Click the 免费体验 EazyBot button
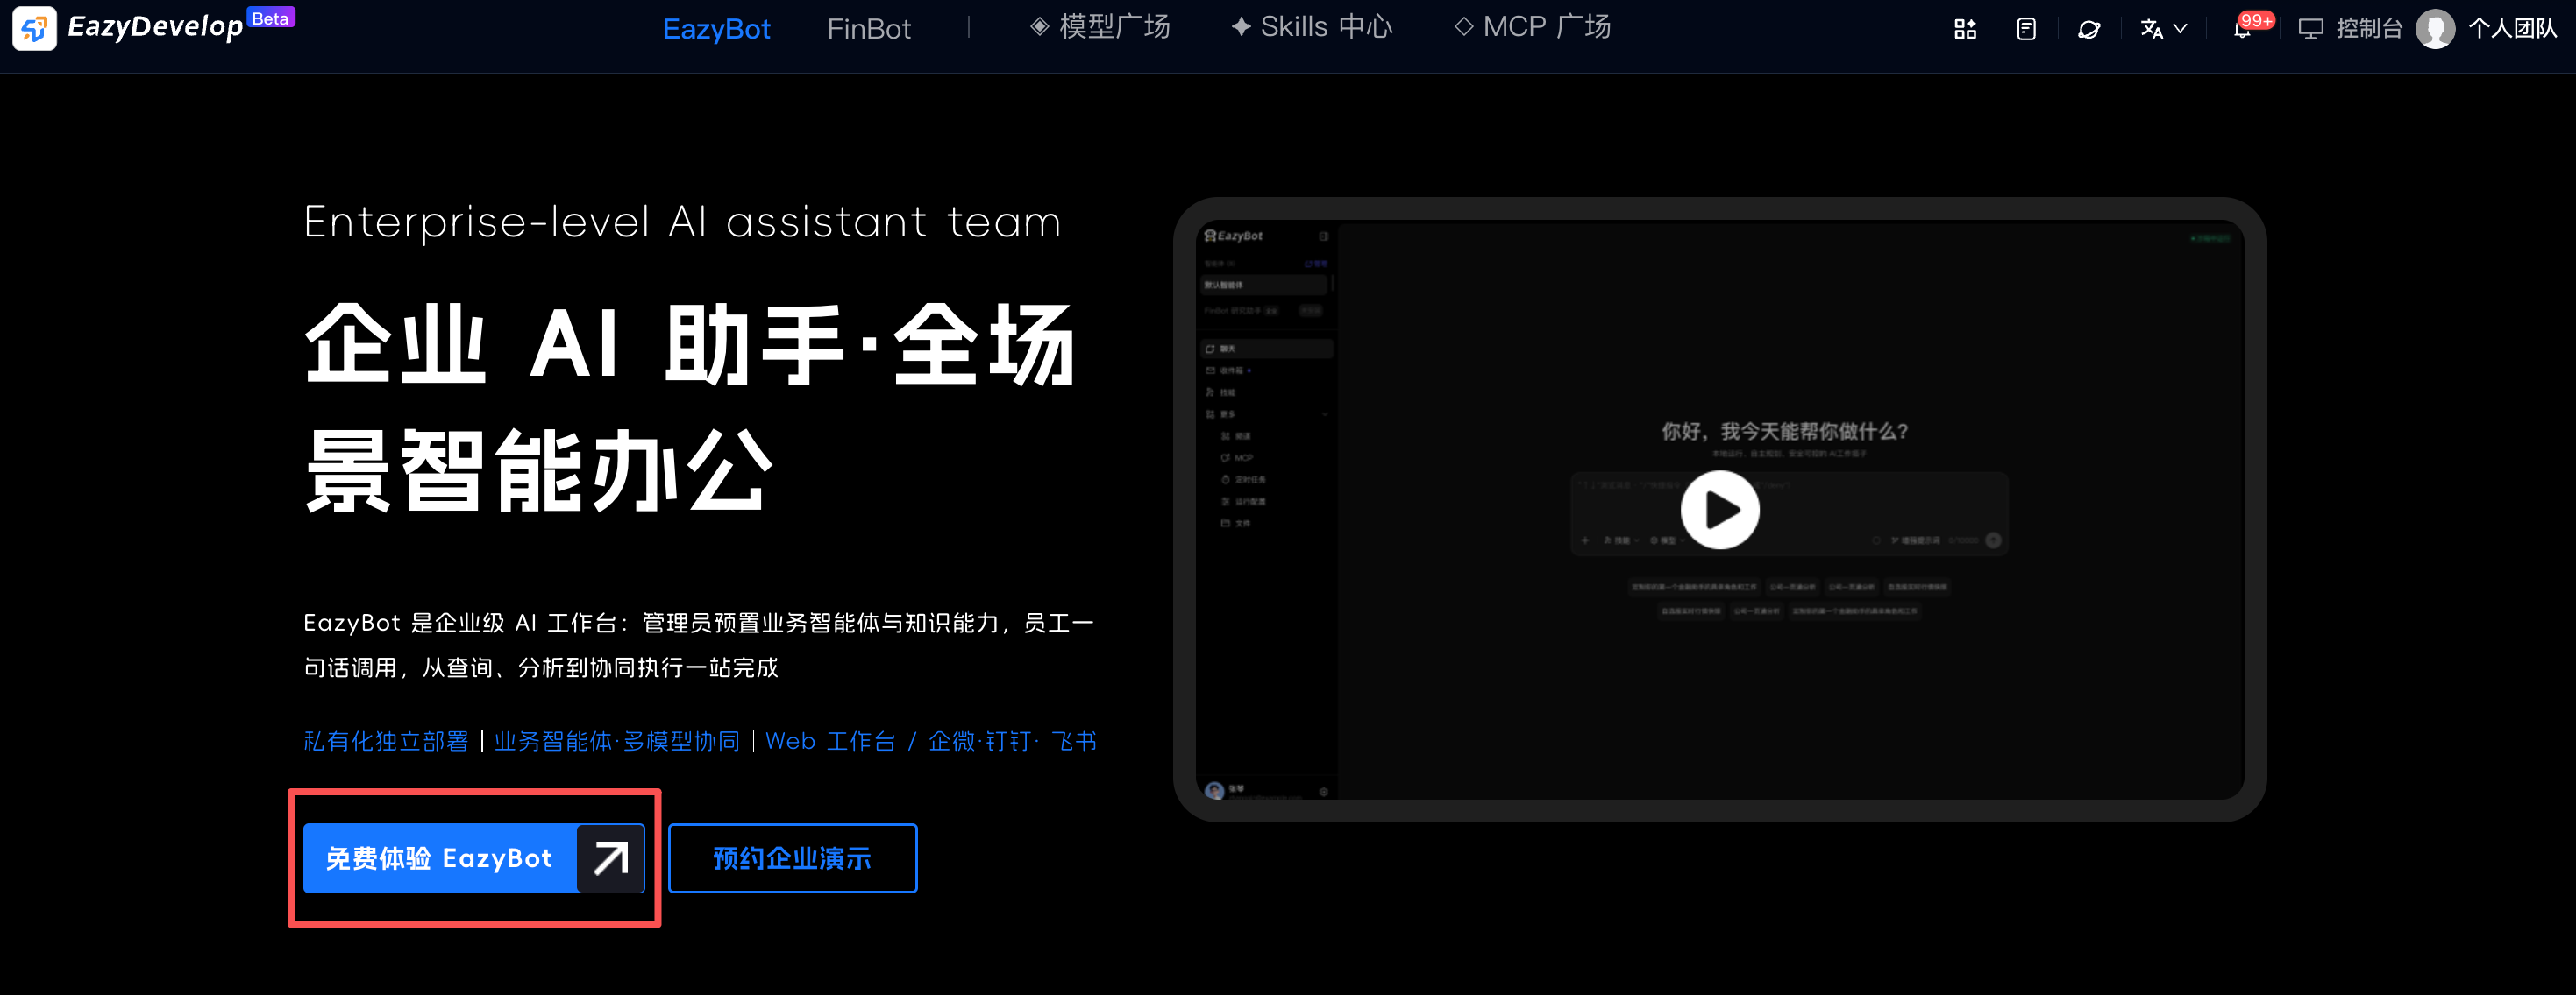This screenshot has width=2576, height=995. [x=474, y=857]
